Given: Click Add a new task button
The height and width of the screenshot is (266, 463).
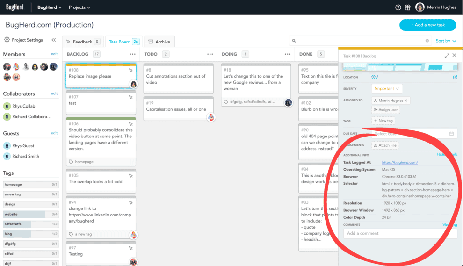Looking at the screenshot, I should click(x=427, y=25).
